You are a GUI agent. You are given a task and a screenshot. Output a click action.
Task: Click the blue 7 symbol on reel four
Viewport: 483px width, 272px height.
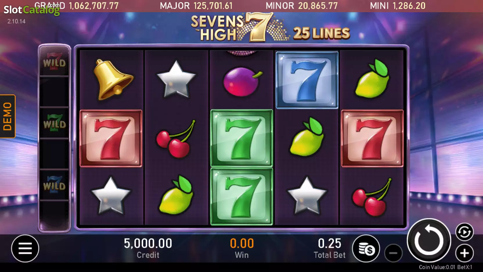307,80
